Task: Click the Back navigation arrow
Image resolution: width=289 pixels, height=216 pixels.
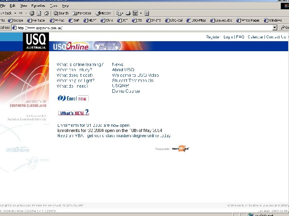Action: coord(6,13)
